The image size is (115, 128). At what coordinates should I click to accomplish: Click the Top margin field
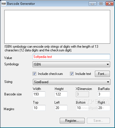point(39,108)
